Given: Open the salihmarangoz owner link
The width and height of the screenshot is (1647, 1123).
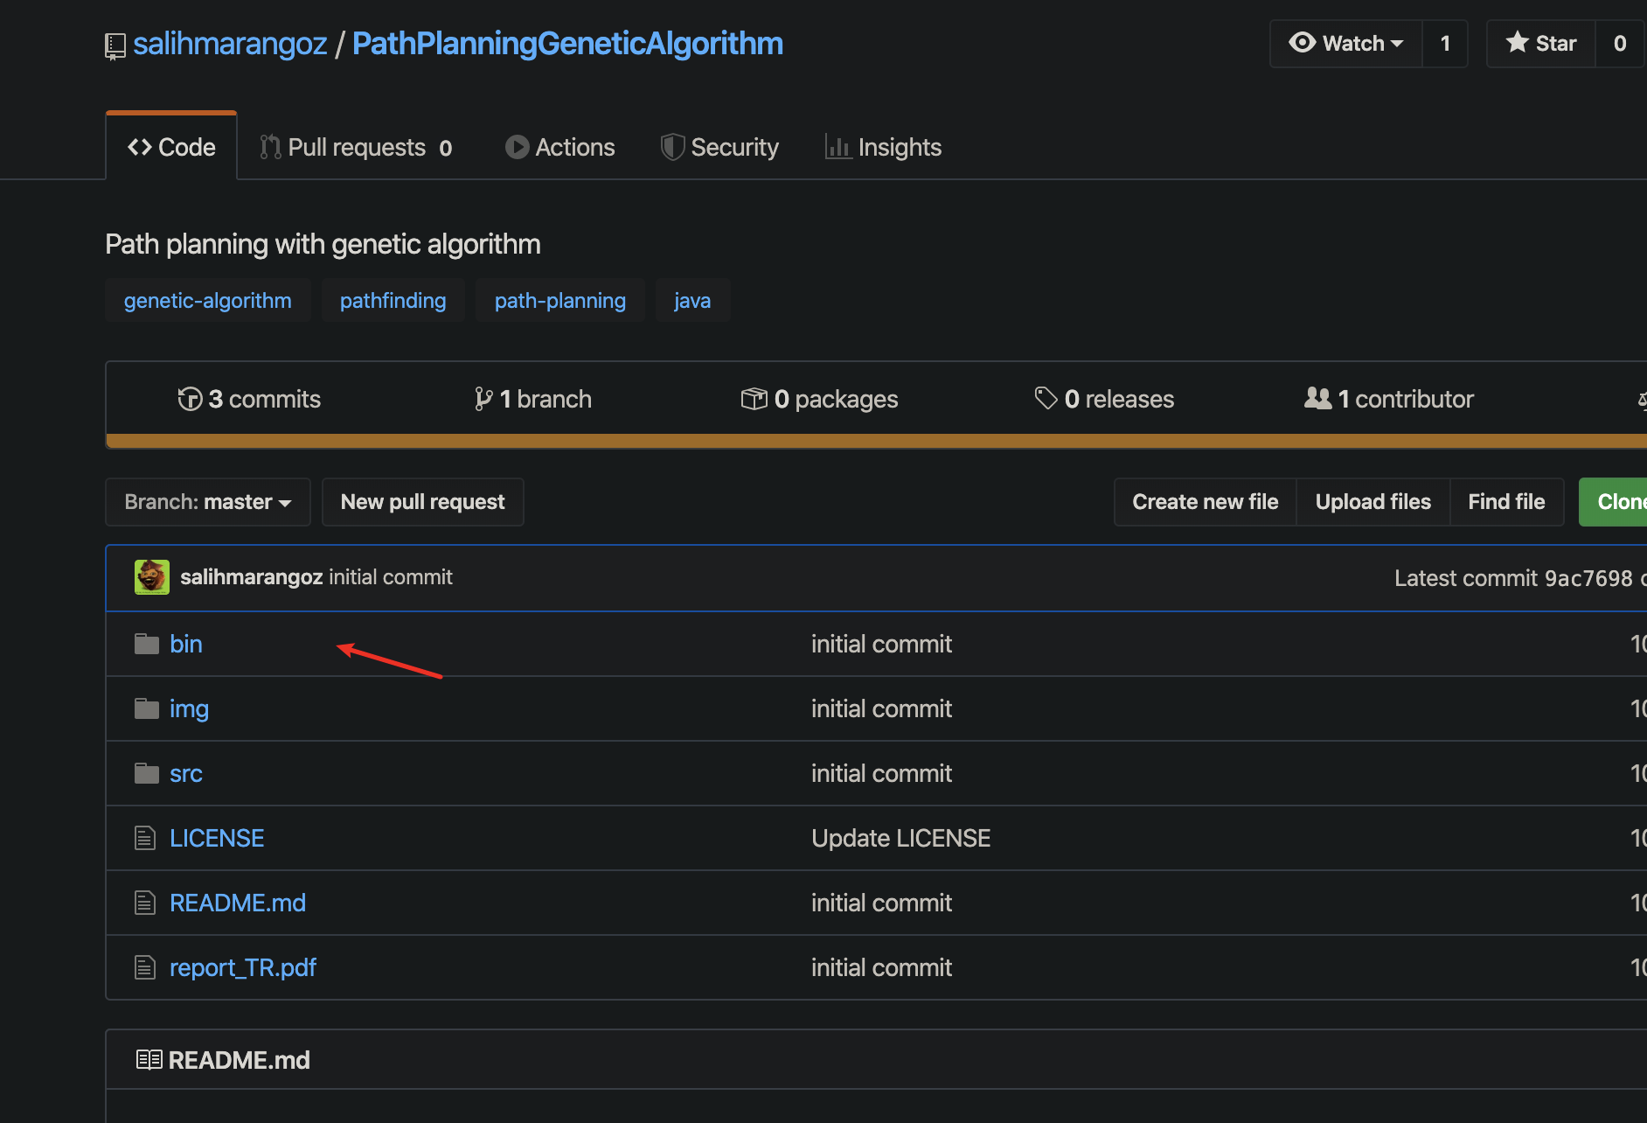Looking at the screenshot, I should tap(230, 44).
